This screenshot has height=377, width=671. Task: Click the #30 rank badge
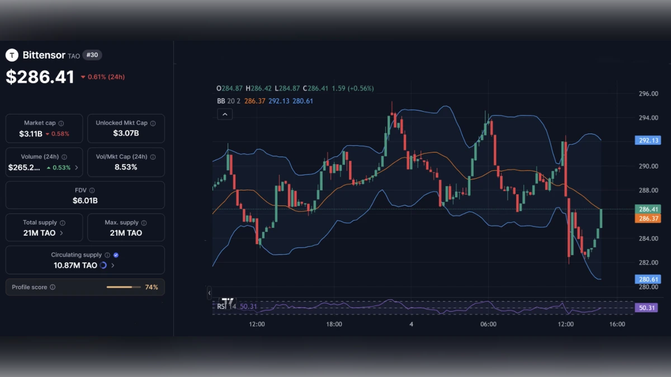pos(92,55)
